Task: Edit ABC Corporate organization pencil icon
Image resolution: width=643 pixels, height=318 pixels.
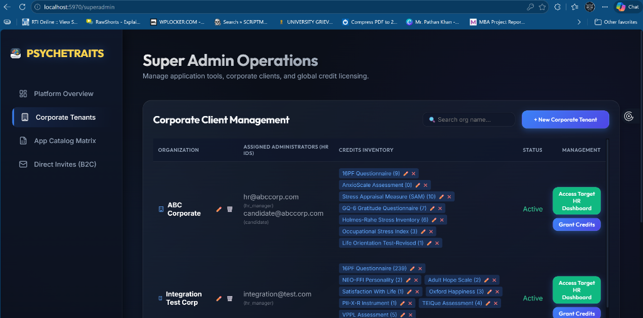Action: click(x=219, y=209)
